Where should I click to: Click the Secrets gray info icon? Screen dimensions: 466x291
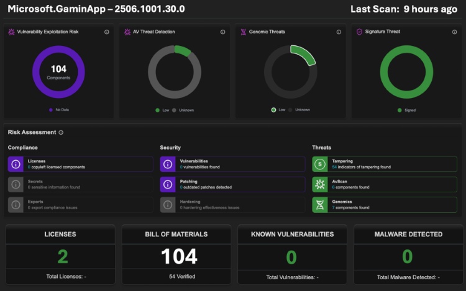pos(16,184)
